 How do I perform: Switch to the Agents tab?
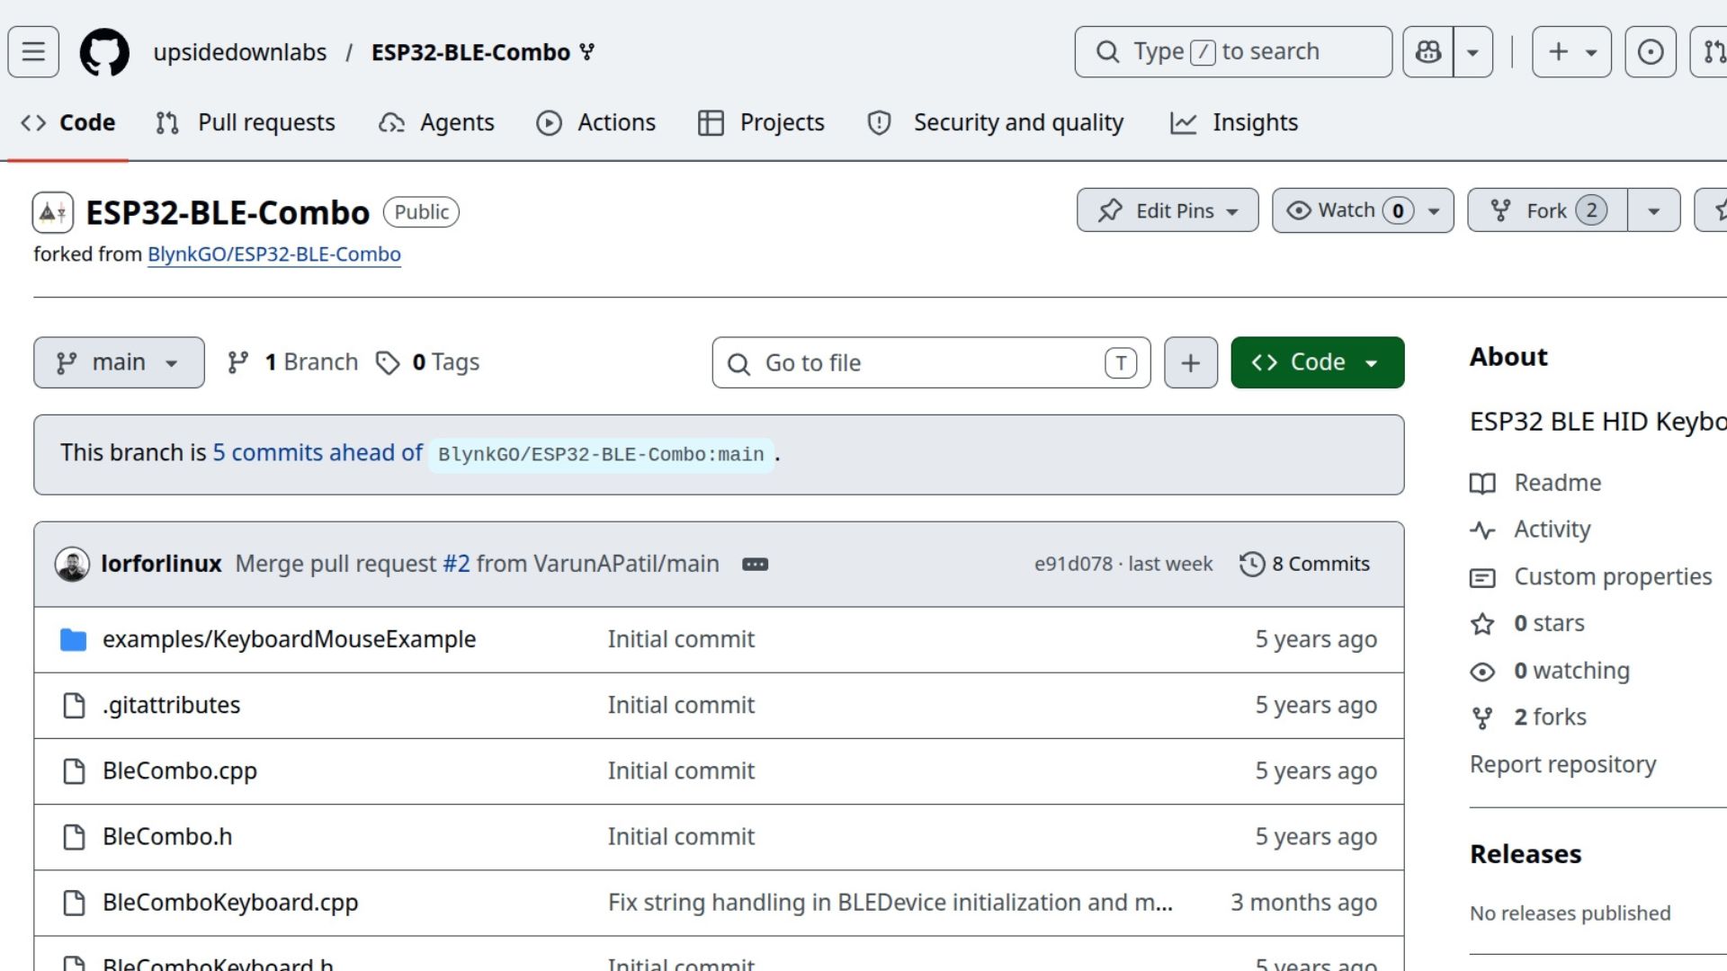[x=436, y=122]
